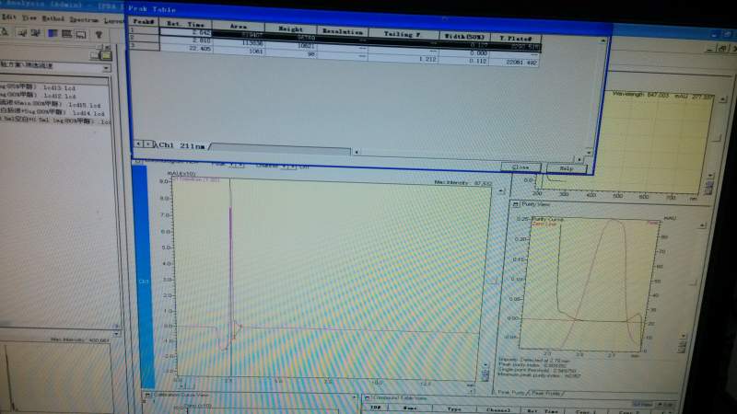Image resolution: width=737 pixels, height=414 pixels.
Task: Click the highlighted yellow view icon above file list
Action: [x=107, y=56]
